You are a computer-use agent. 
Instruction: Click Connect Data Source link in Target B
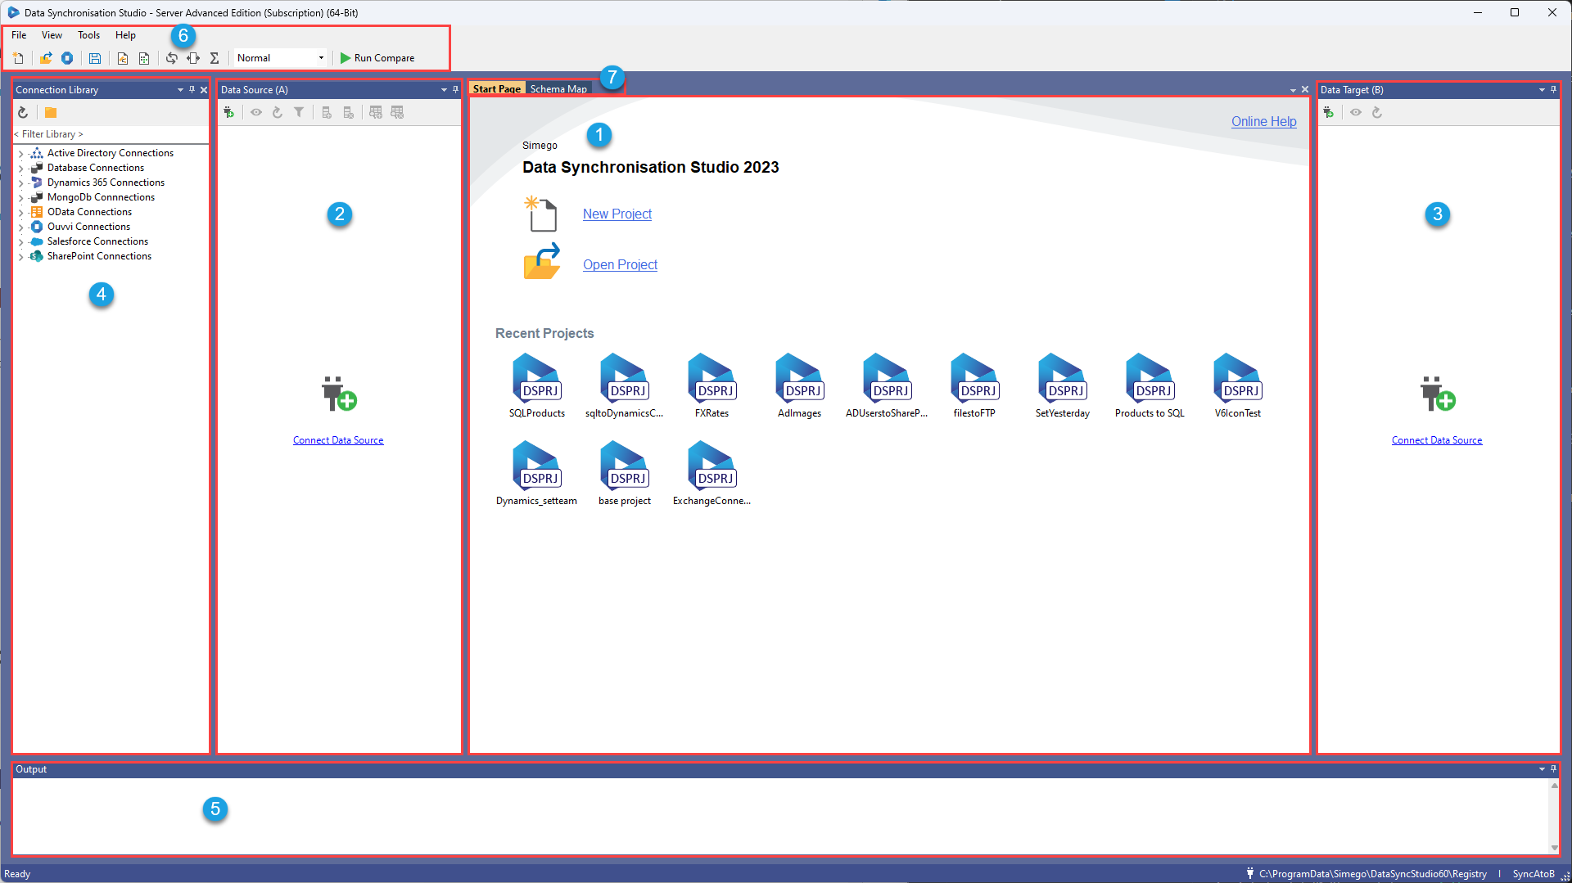coord(1437,440)
